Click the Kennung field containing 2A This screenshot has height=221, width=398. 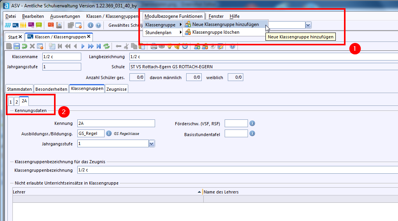(116, 123)
